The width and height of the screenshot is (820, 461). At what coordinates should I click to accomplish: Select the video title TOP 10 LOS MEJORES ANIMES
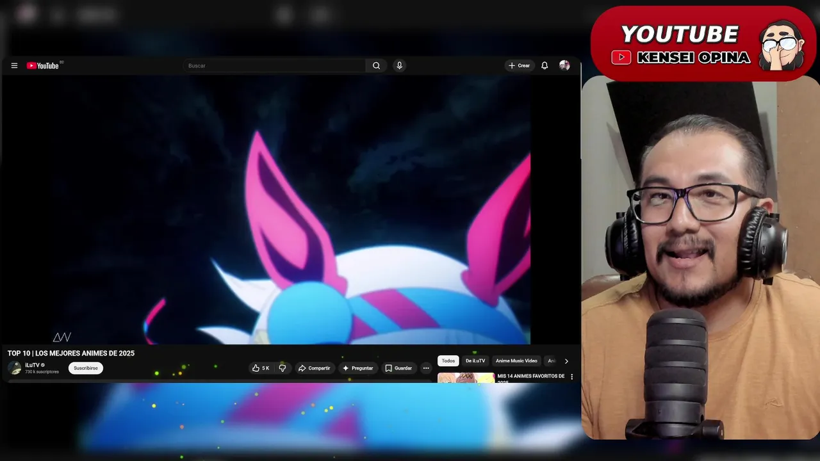pyautogui.click(x=71, y=353)
